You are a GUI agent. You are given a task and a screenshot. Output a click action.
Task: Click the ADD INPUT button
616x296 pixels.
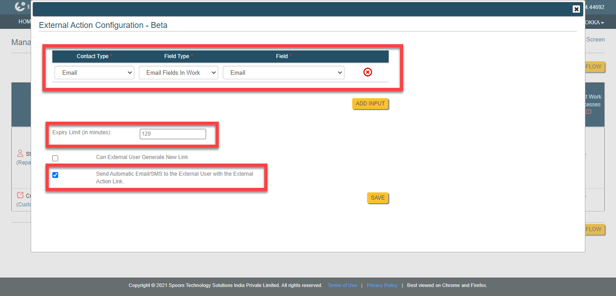370,104
